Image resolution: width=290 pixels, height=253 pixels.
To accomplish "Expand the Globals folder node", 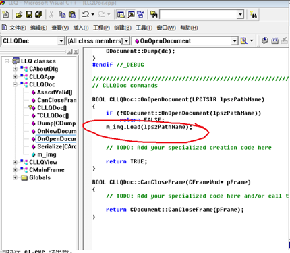I will coord(15,177).
